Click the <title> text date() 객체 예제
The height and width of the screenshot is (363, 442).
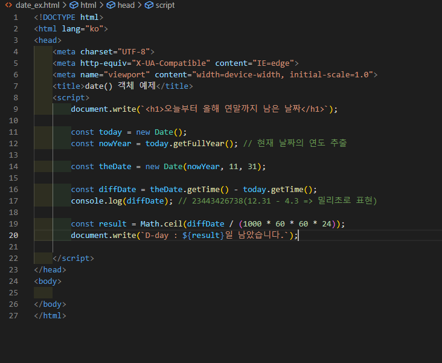click(120, 86)
